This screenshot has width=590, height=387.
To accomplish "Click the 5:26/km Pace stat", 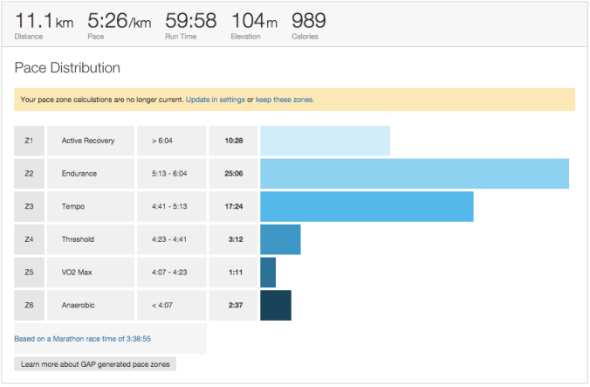I will click(x=119, y=24).
